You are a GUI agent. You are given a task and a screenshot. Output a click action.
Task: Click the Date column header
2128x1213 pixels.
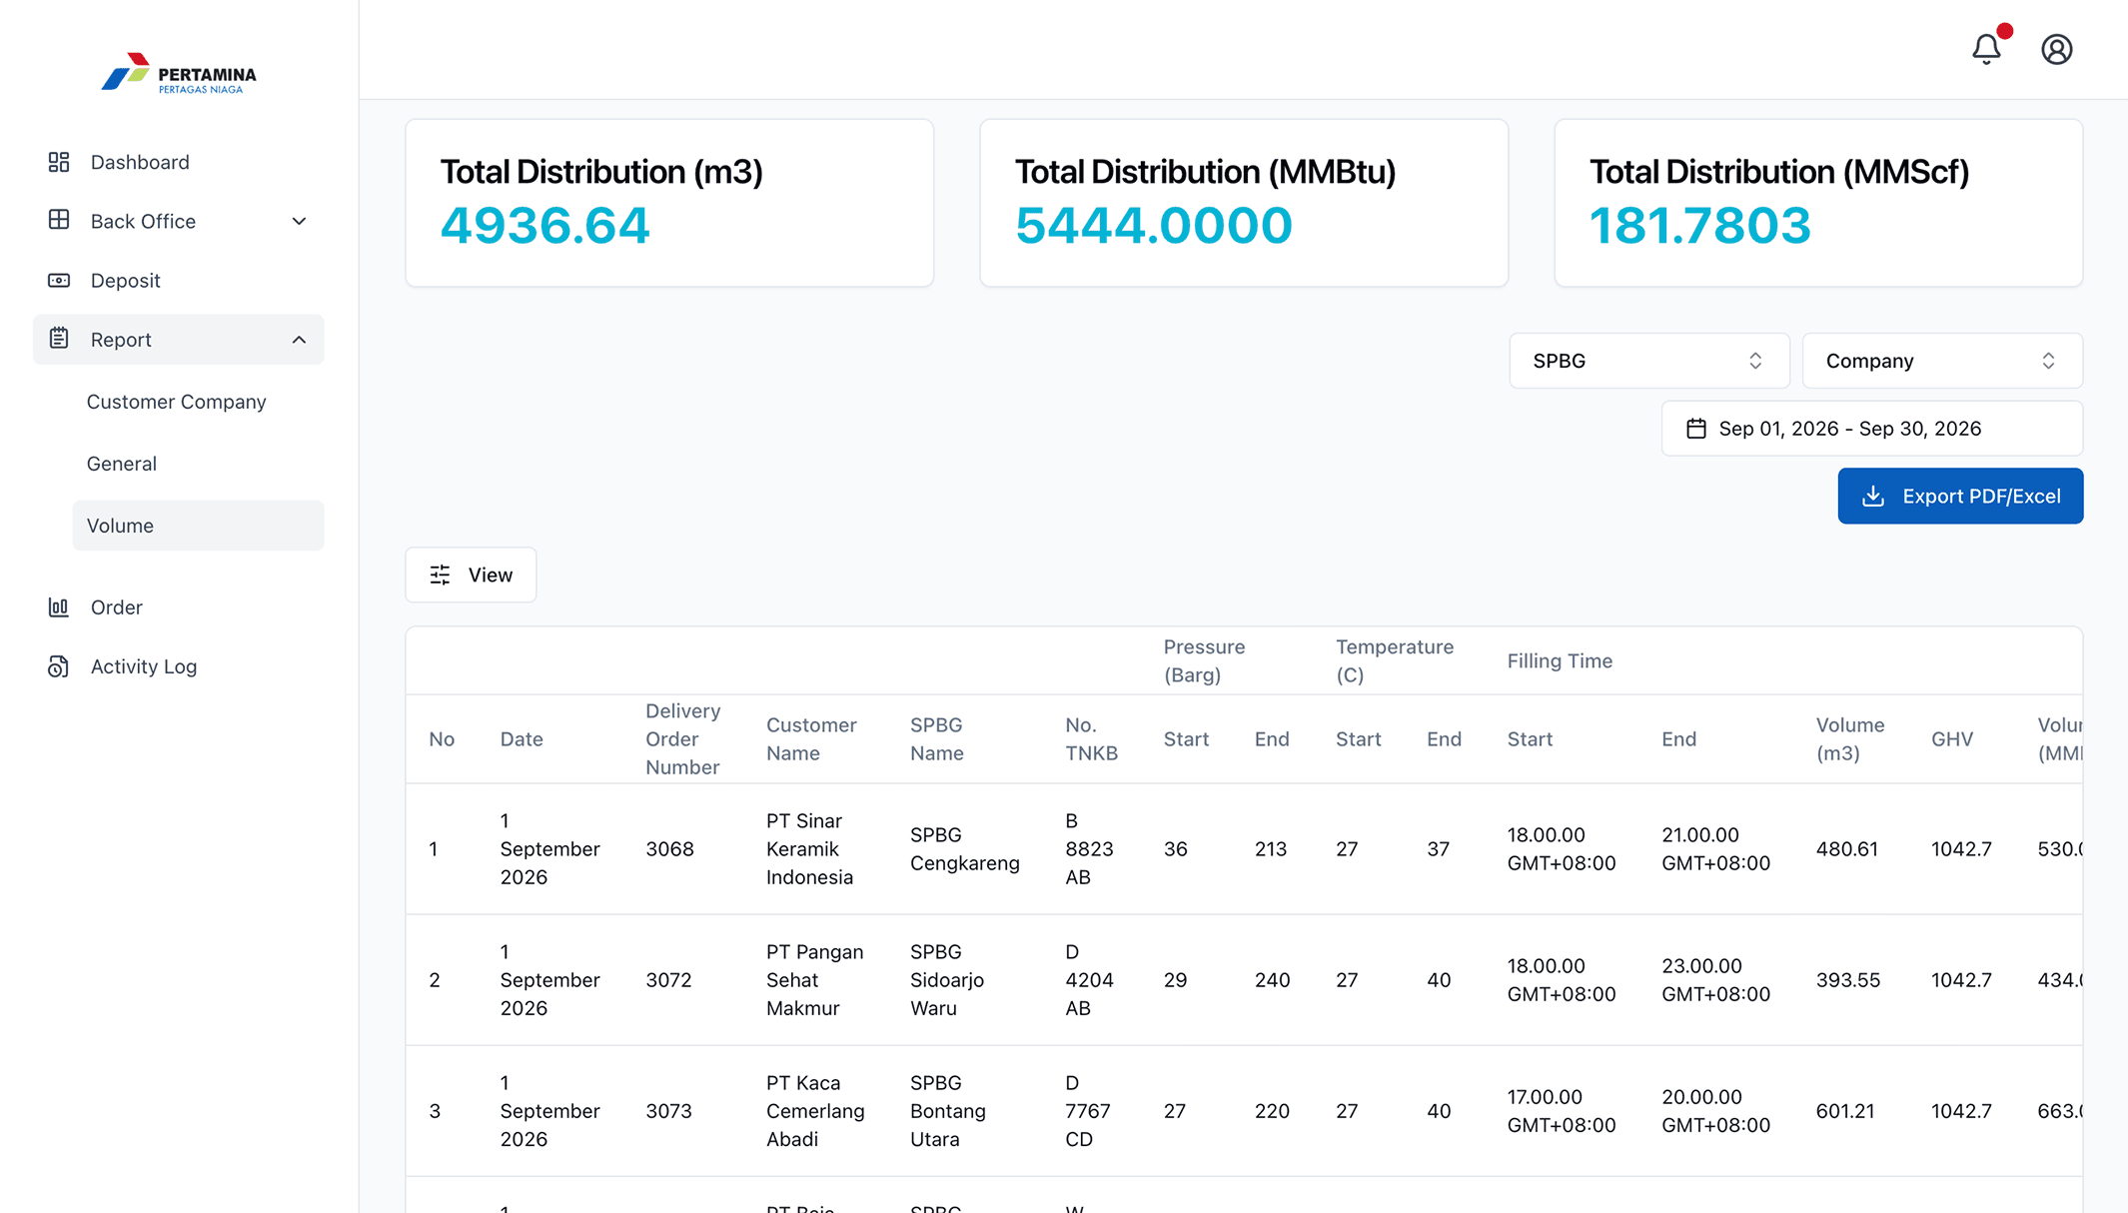tap(522, 739)
